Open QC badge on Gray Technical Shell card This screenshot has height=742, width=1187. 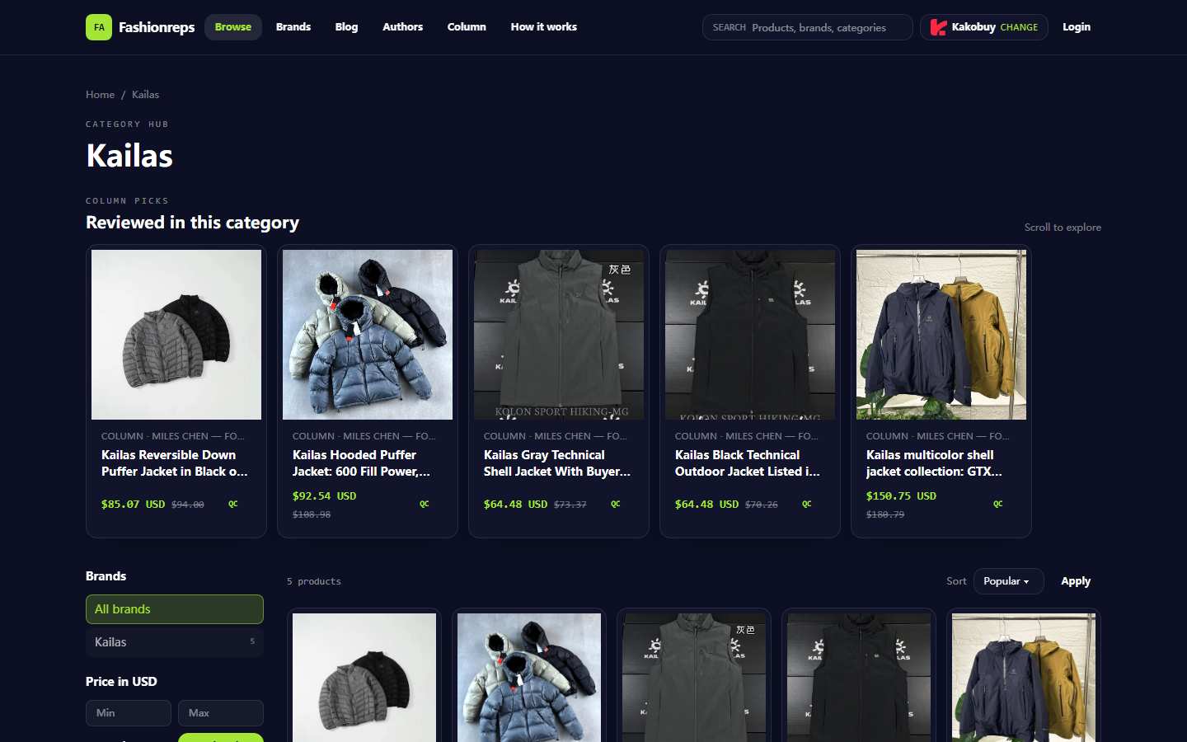(x=616, y=504)
